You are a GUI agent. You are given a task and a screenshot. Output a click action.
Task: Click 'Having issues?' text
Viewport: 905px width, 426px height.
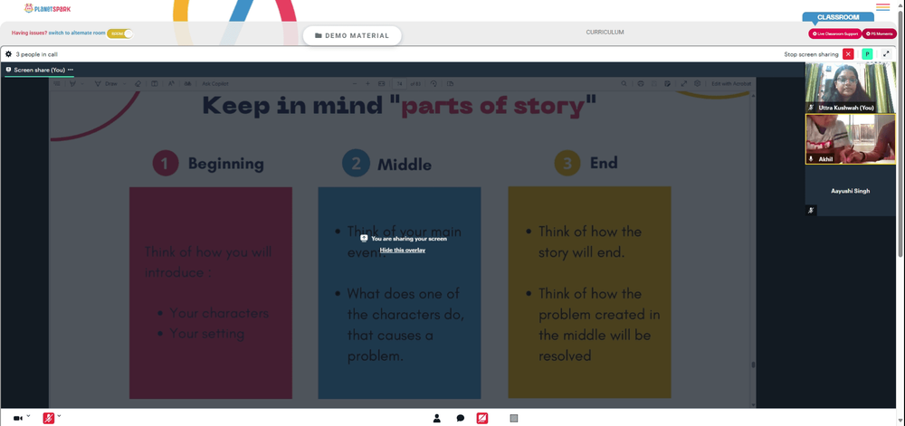30,33
